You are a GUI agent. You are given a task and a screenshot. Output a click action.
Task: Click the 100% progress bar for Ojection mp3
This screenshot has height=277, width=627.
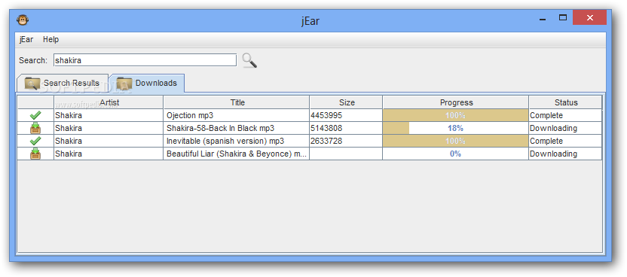[x=455, y=115]
